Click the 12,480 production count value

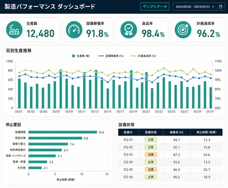40,34
